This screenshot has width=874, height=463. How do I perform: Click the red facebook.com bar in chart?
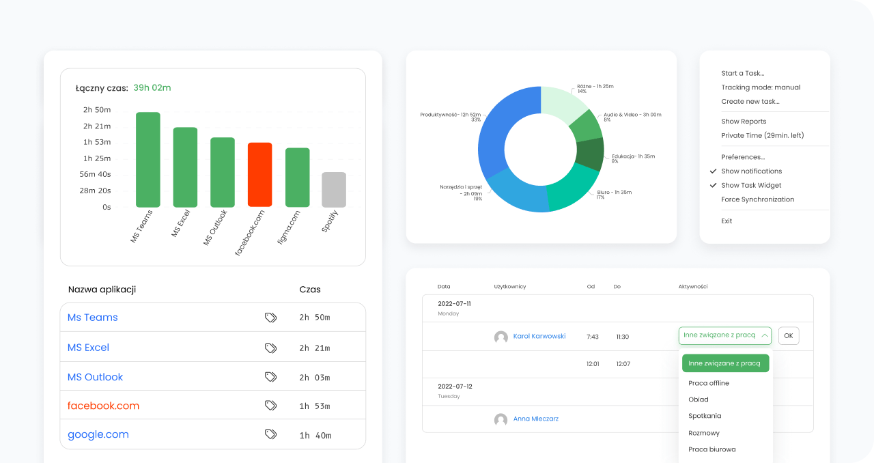259,175
